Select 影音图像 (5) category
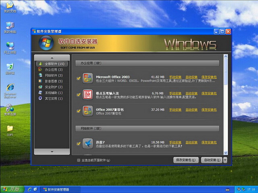This screenshot has width=258, height=193. point(52,81)
